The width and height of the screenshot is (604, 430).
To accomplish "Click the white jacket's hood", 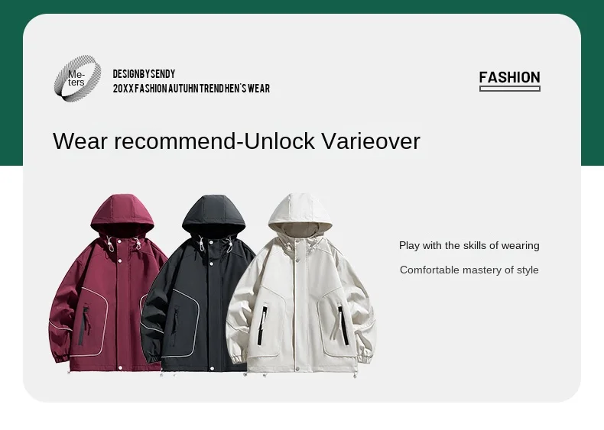I will coord(300,213).
